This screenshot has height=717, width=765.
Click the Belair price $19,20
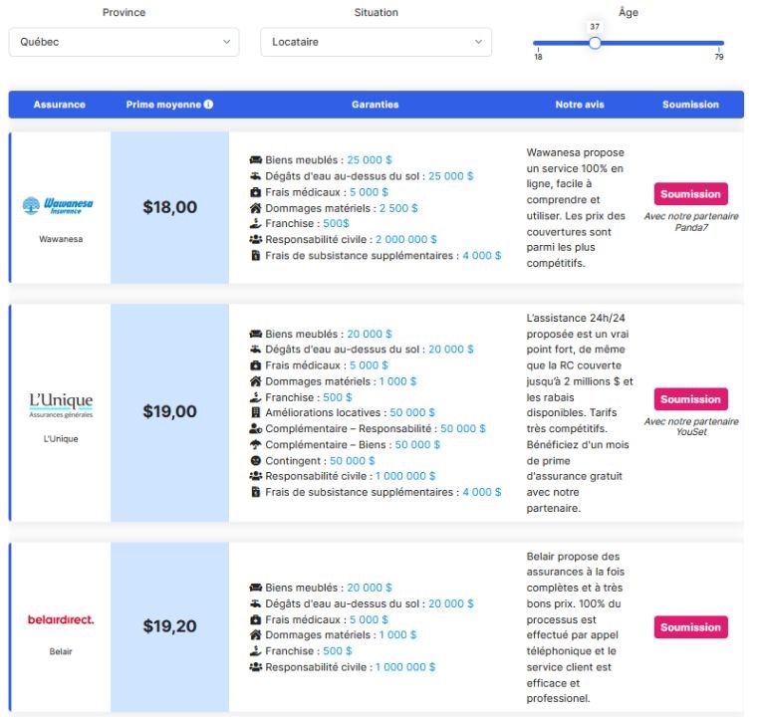[169, 625]
